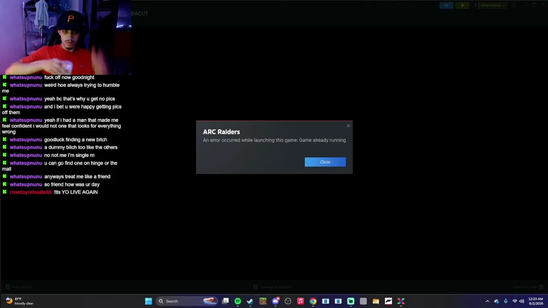Click chat message 'and i bet u were happy getting pics'
Image resolution: width=548 pixels, height=308 pixels.
point(62,110)
